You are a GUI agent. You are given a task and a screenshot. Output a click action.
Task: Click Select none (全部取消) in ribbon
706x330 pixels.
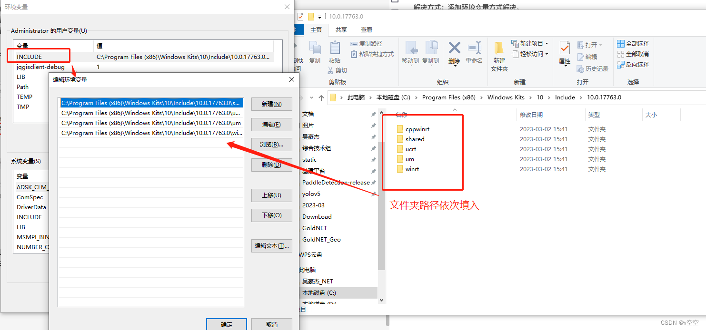click(633, 54)
